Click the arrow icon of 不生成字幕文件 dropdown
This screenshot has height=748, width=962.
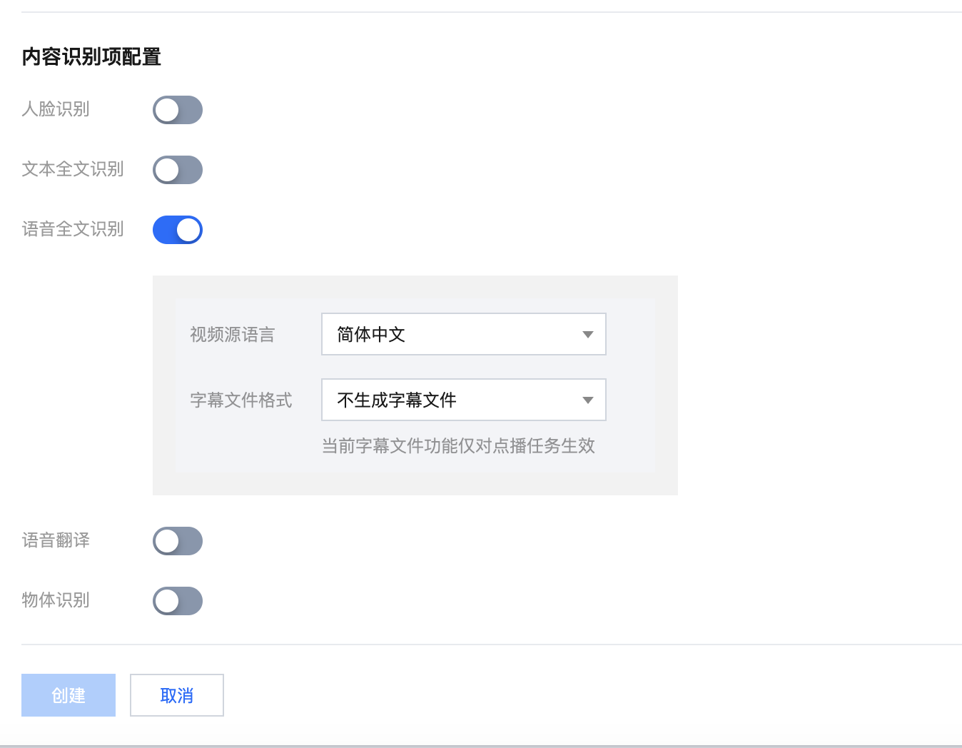pyautogui.click(x=588, y=400)
